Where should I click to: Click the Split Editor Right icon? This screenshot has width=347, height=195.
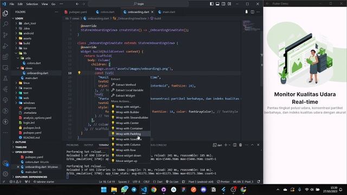pyautogui.click(x=252, y=12)
